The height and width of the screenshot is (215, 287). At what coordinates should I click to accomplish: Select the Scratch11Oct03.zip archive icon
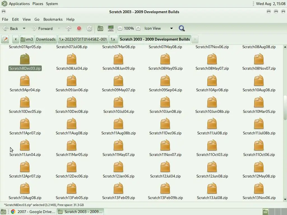212,145
